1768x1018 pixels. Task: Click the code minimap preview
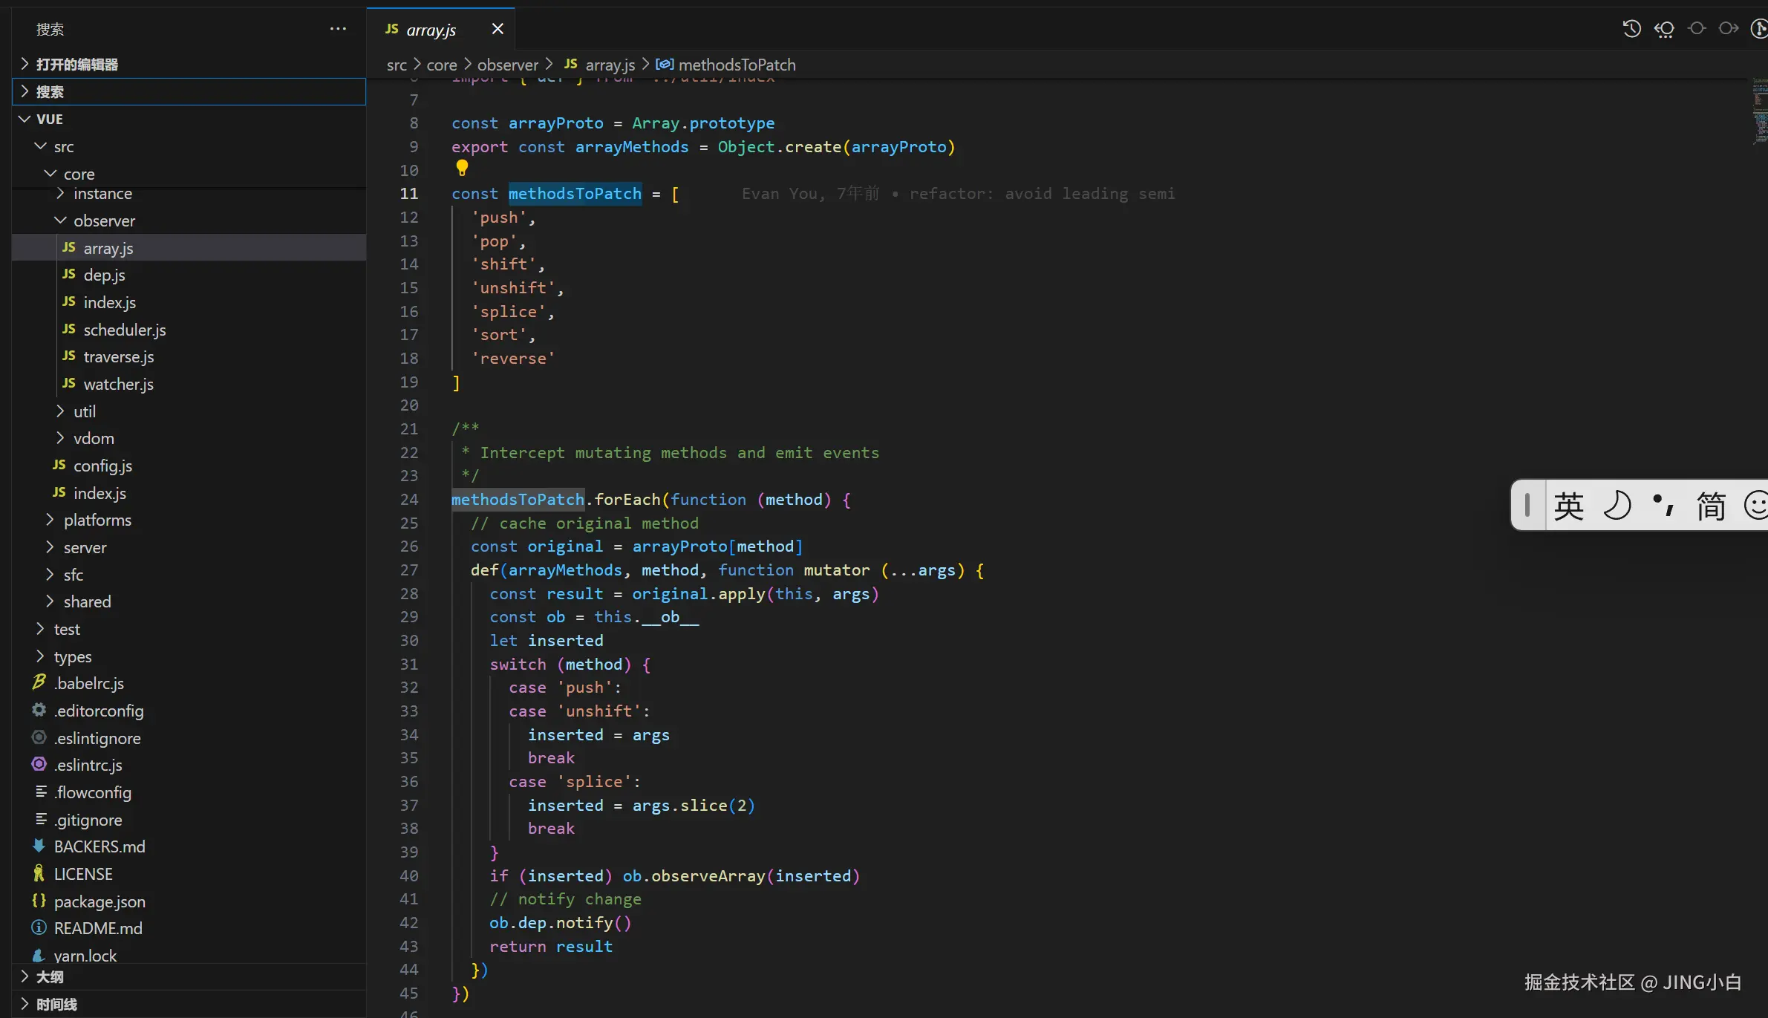click(1759, 111)
